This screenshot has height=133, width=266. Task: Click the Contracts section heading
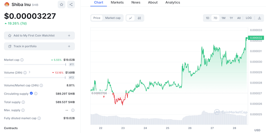coord(11,128)
